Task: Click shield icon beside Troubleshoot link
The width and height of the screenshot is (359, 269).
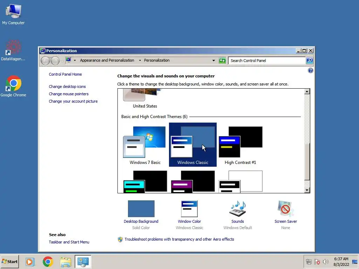Action: pos(120,240)
